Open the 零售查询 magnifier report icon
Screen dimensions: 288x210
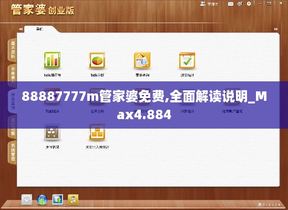click(142, 60)
